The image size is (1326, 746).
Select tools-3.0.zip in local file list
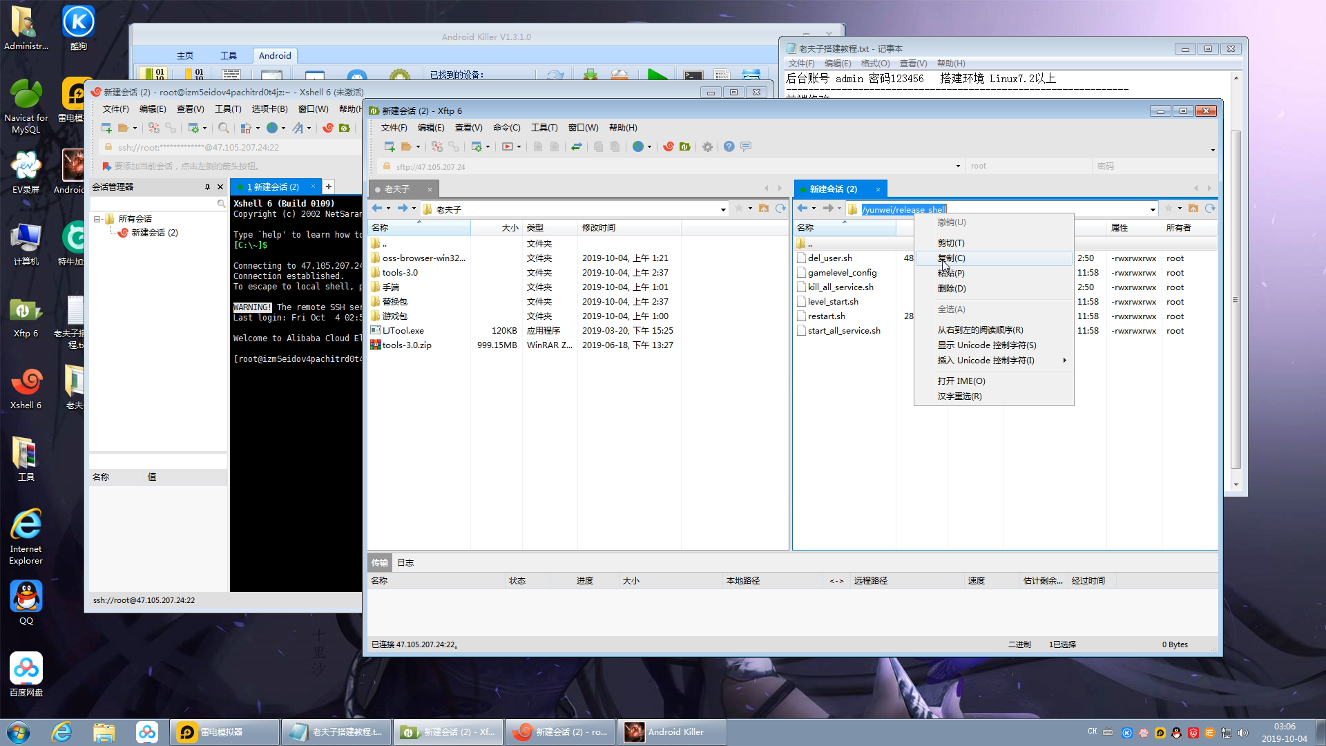coord(407,345)
